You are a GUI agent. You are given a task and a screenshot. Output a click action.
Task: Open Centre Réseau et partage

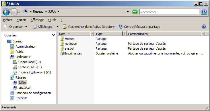pos(139,27)
